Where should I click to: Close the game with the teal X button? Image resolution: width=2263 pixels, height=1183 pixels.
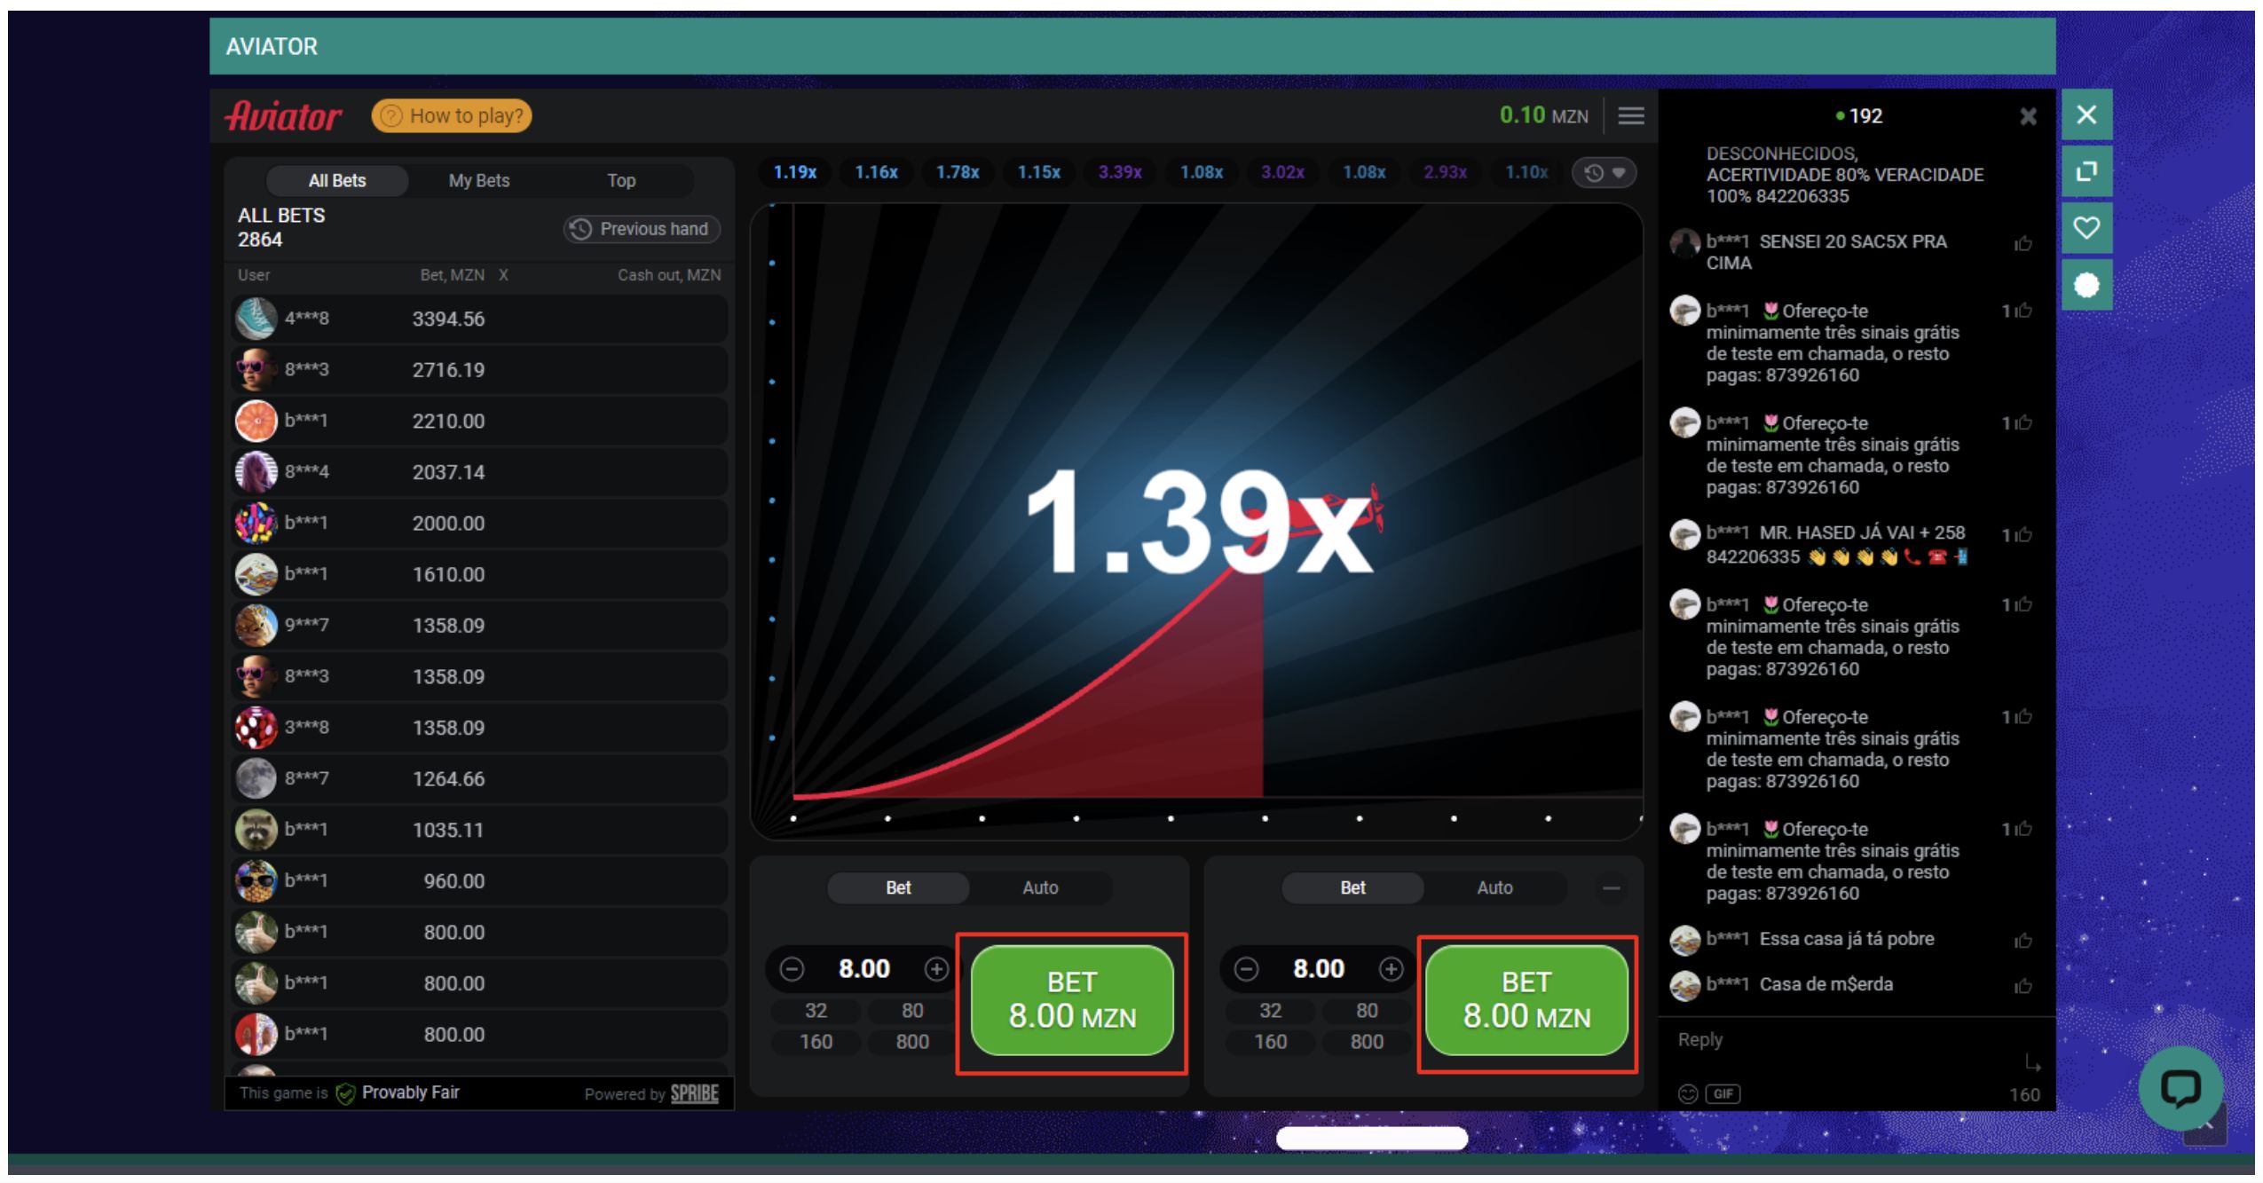click(2086, 114)
